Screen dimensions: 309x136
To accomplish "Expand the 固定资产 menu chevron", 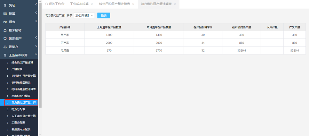I will pos(36,37).
